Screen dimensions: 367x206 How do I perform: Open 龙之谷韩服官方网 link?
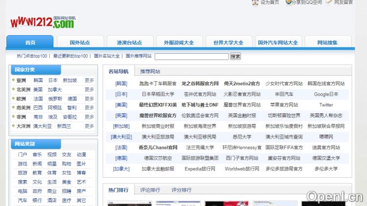(200, 83)
